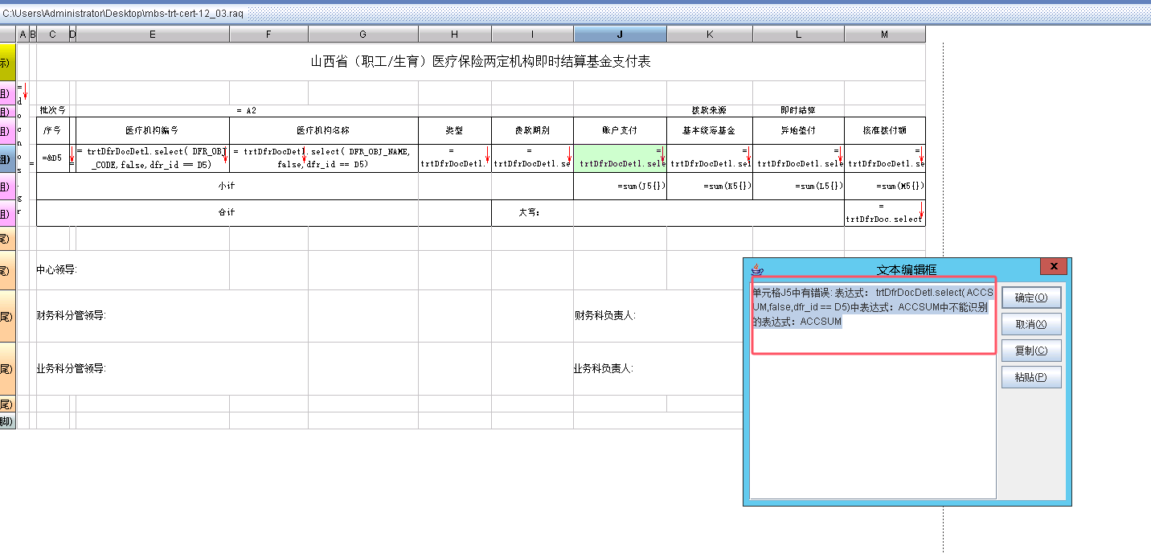Select the expression cell under 费款期别
The width and height of the screenshot is (1151, 554).
(x=532, y=158)
